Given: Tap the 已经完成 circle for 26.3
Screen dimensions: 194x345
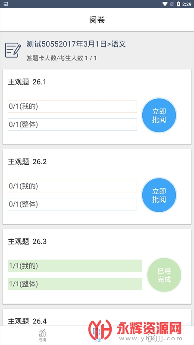Looking at the screenshot, I should pos(164,275).
